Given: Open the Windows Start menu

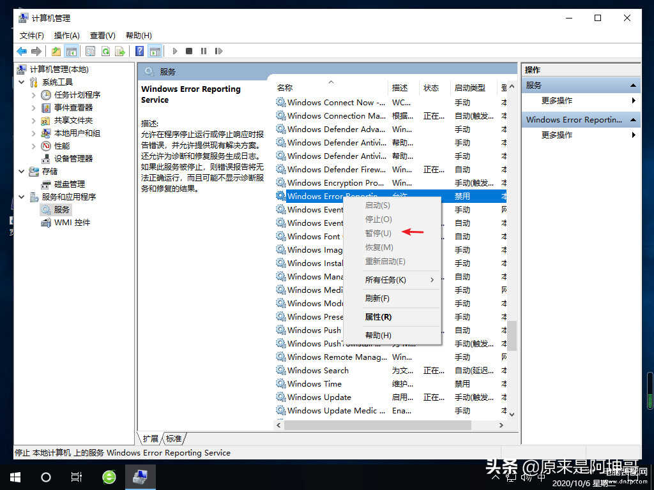Looking at the screenshot, I should pos(15,477).
